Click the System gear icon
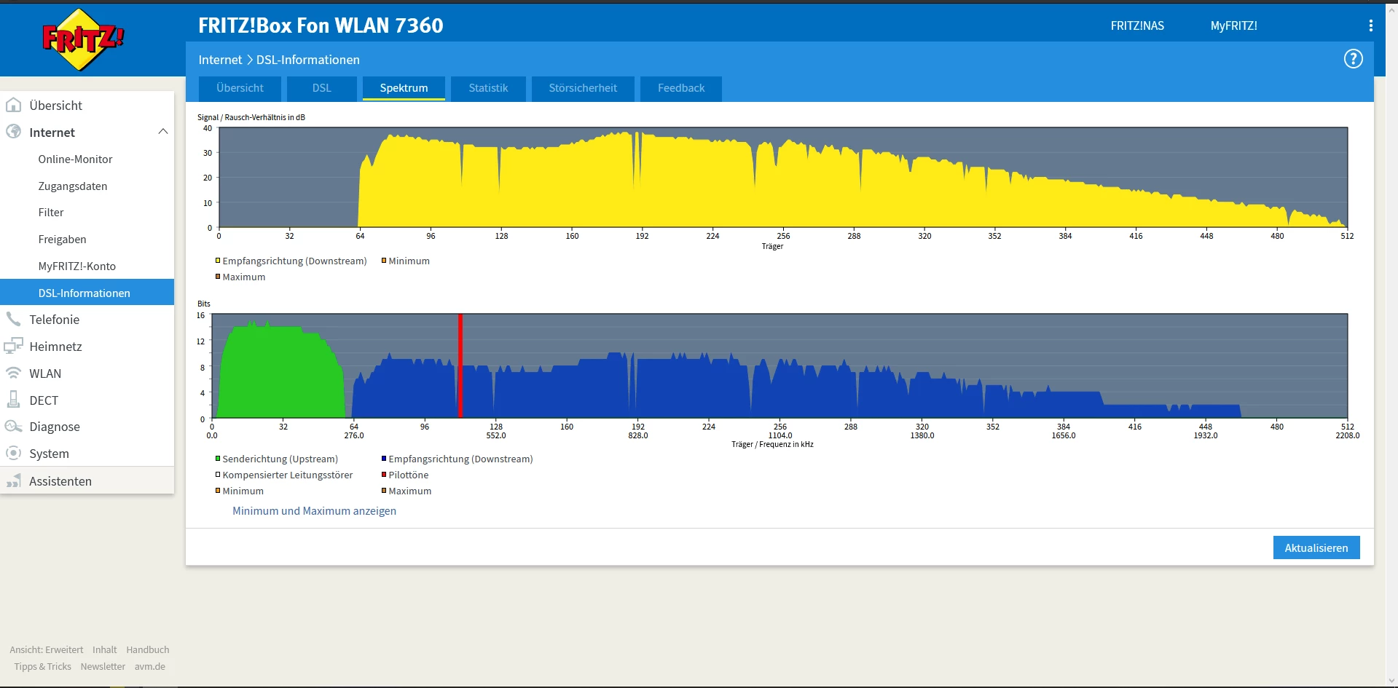This screenshot has width=1398, height=688. [x=13, y=454]
